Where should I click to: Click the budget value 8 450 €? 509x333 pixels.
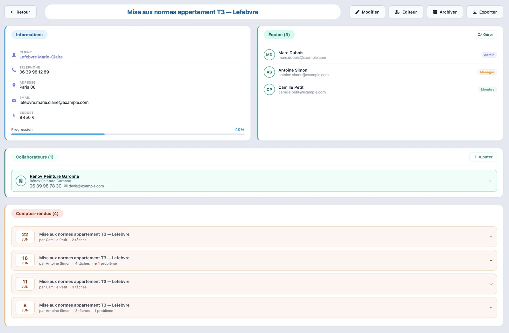(x=27, y=118)
